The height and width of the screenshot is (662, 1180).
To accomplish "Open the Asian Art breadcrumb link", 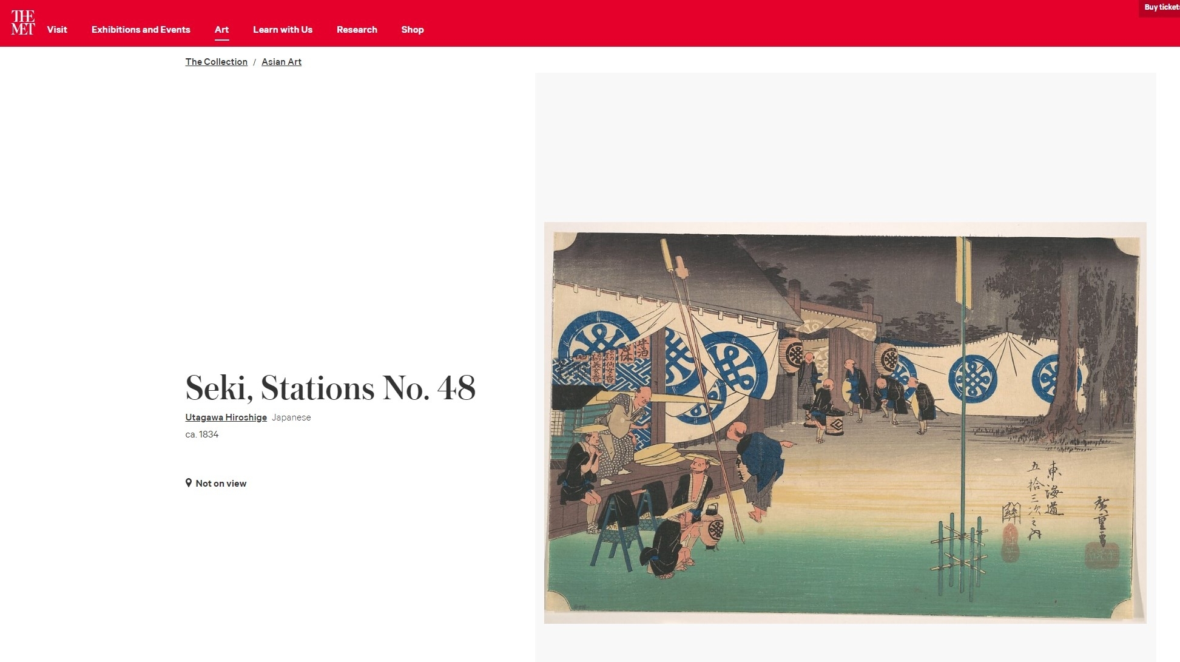I will [282, 62].
